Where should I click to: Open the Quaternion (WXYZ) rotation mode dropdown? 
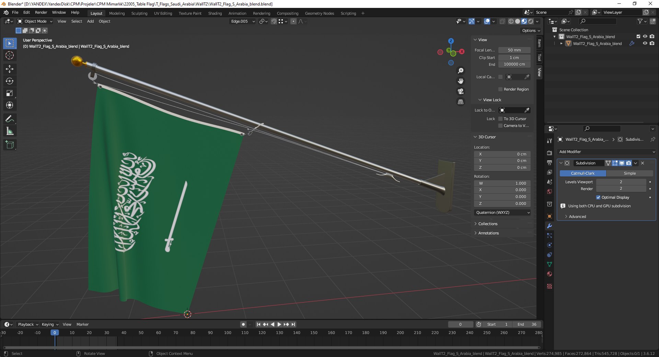pos(502,212)
